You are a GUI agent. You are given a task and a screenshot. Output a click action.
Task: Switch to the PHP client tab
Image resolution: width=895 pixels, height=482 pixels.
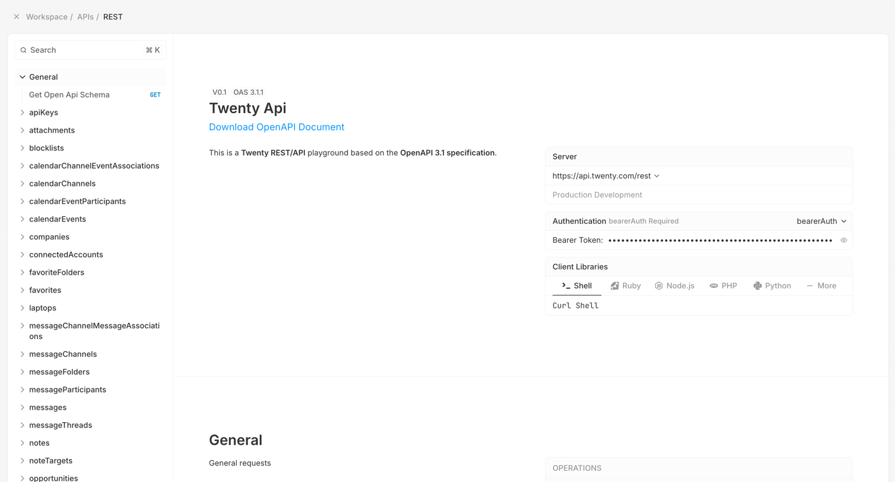click(723, 285)
